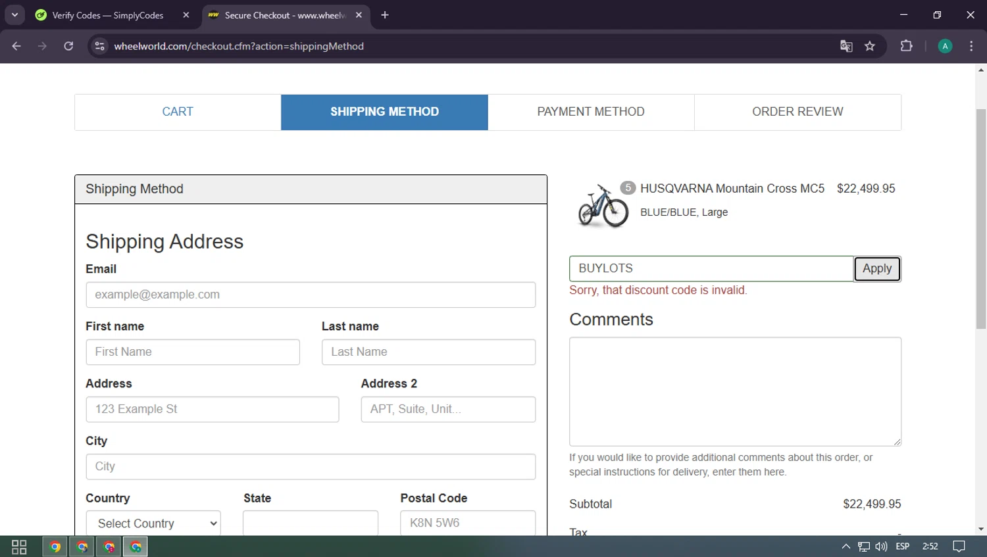Screen dimensions: 987x557
Task: Close the Secure Checkout tab
Action: (359, 15)
